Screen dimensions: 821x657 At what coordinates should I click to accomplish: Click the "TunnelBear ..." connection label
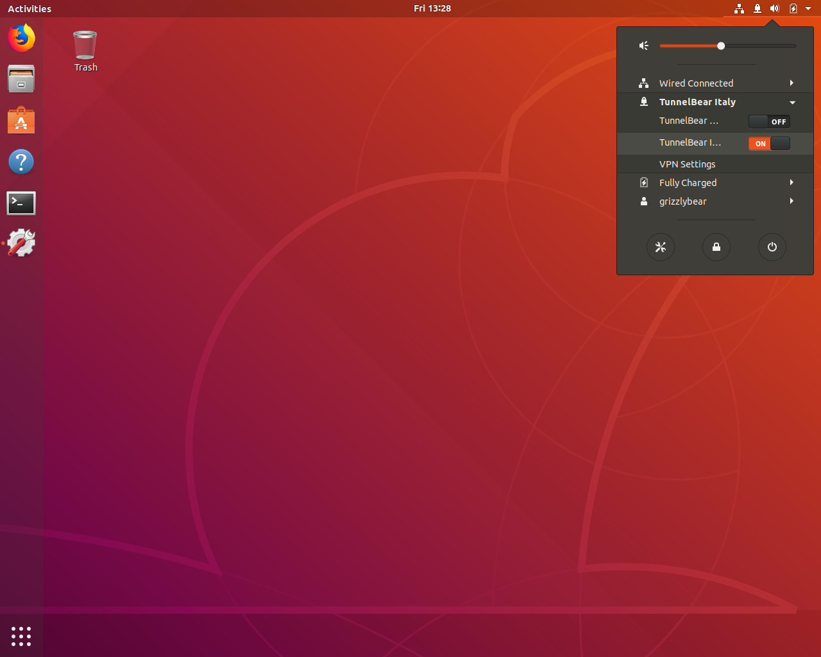(689, 121)
